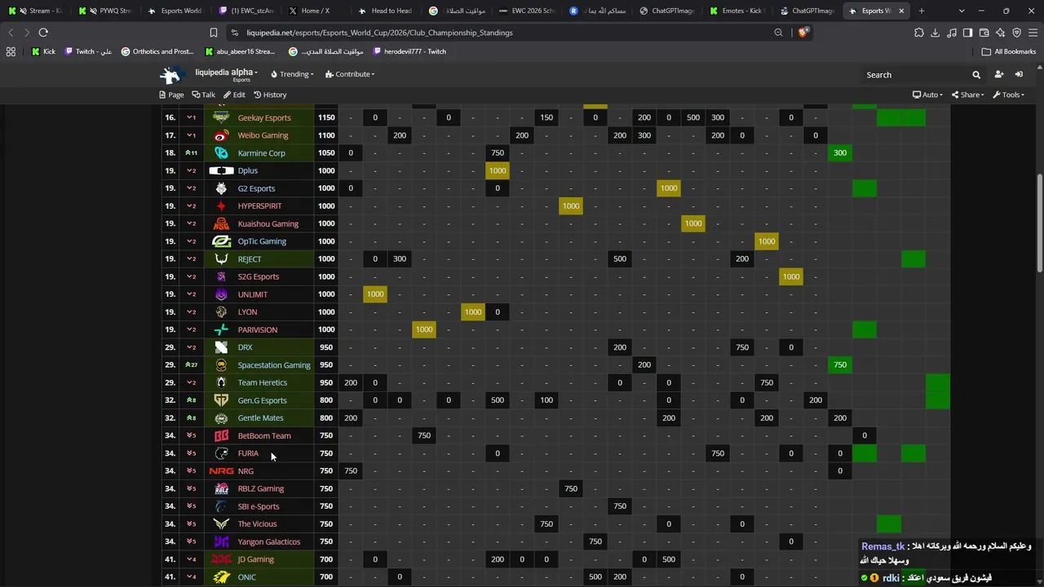Expand the Trending dropdown menu
1044x587 pixels.
point(292,74)
